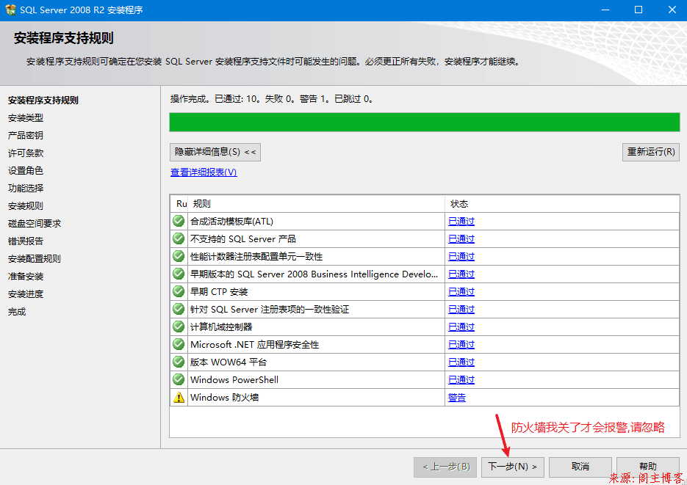Image resolution: width=687 pixels, height=485 pixels.
Task: Select 安装进度 step in sidebar
Action: pos(26,294)
